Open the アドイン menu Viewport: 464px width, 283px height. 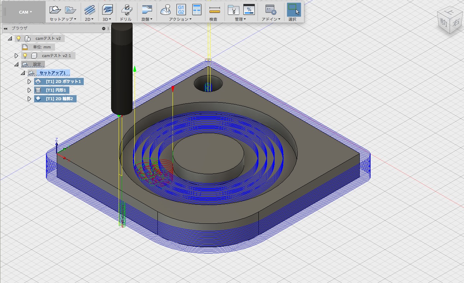tap(271, 19)
